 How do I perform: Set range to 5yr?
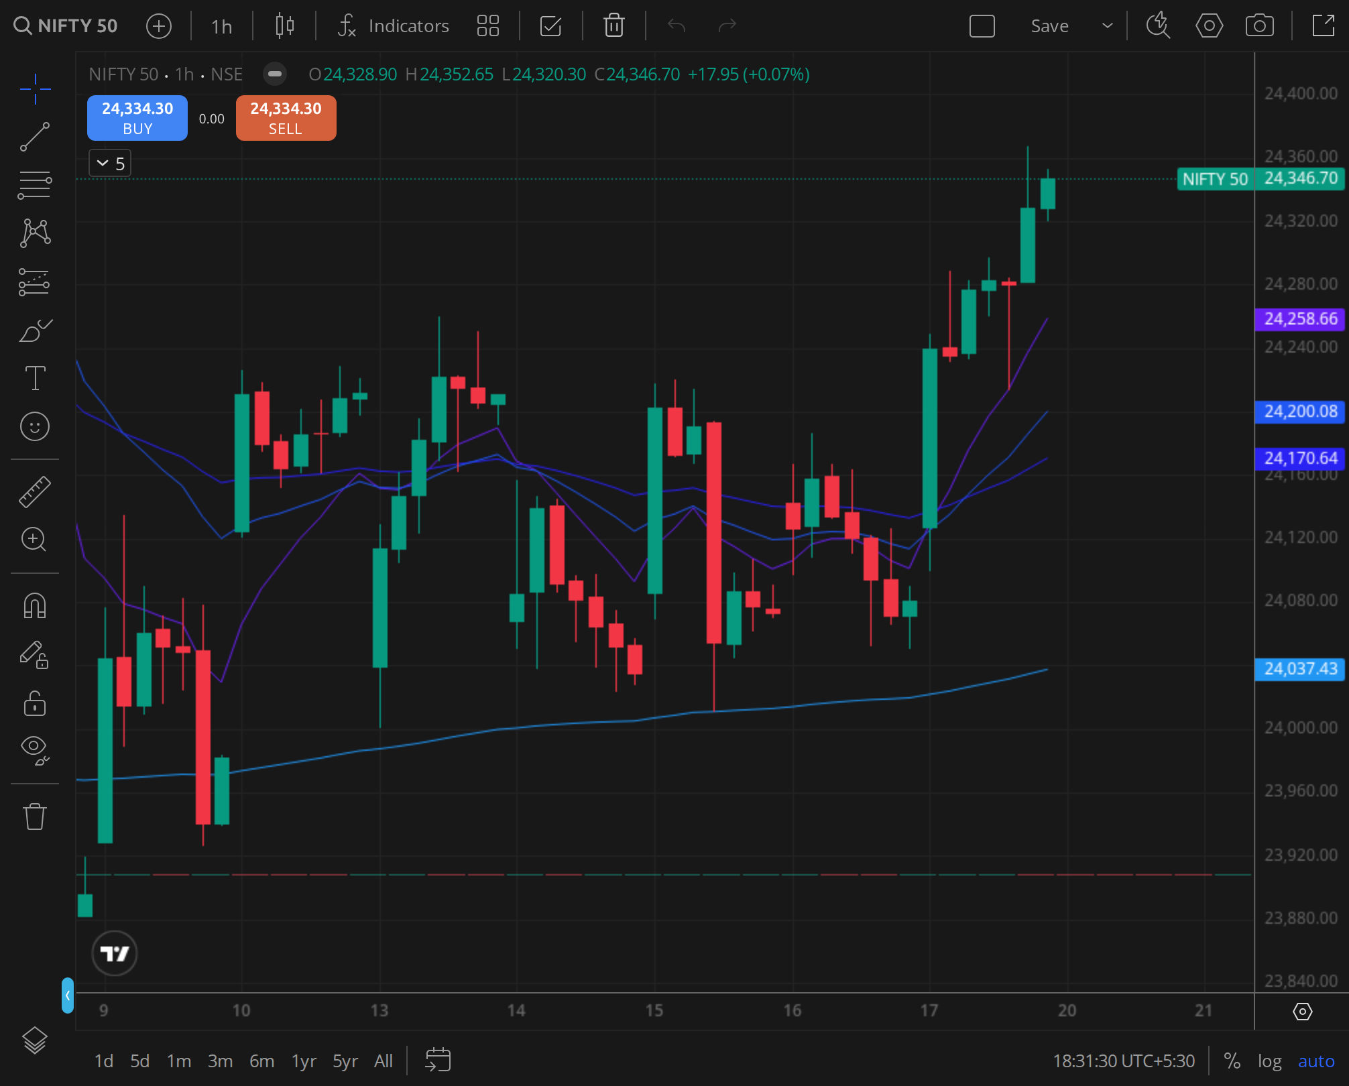345,1061
